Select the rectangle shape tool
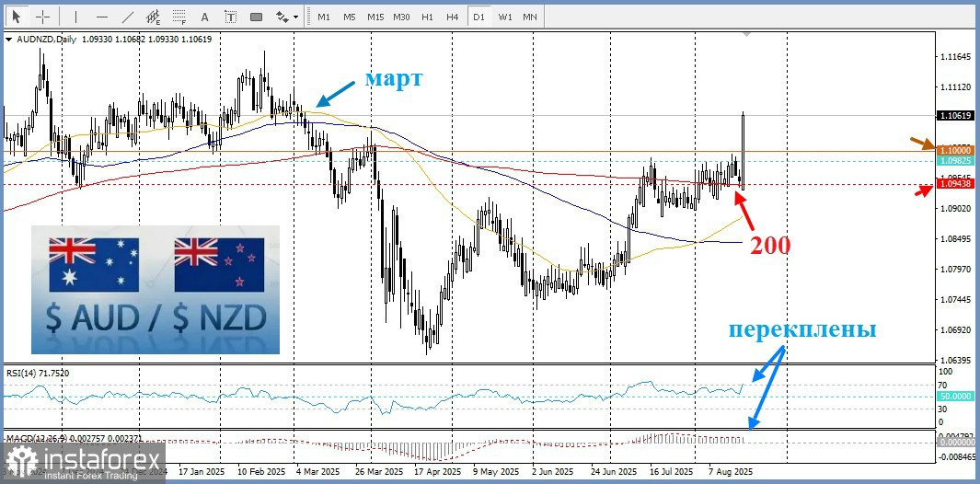Image resolution: width=980 pixels, height=484 pixels. [256, 17]
